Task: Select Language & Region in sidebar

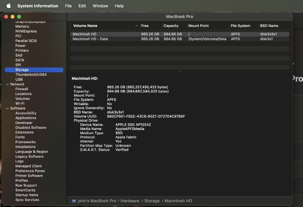Action: (x=32, y=152)
